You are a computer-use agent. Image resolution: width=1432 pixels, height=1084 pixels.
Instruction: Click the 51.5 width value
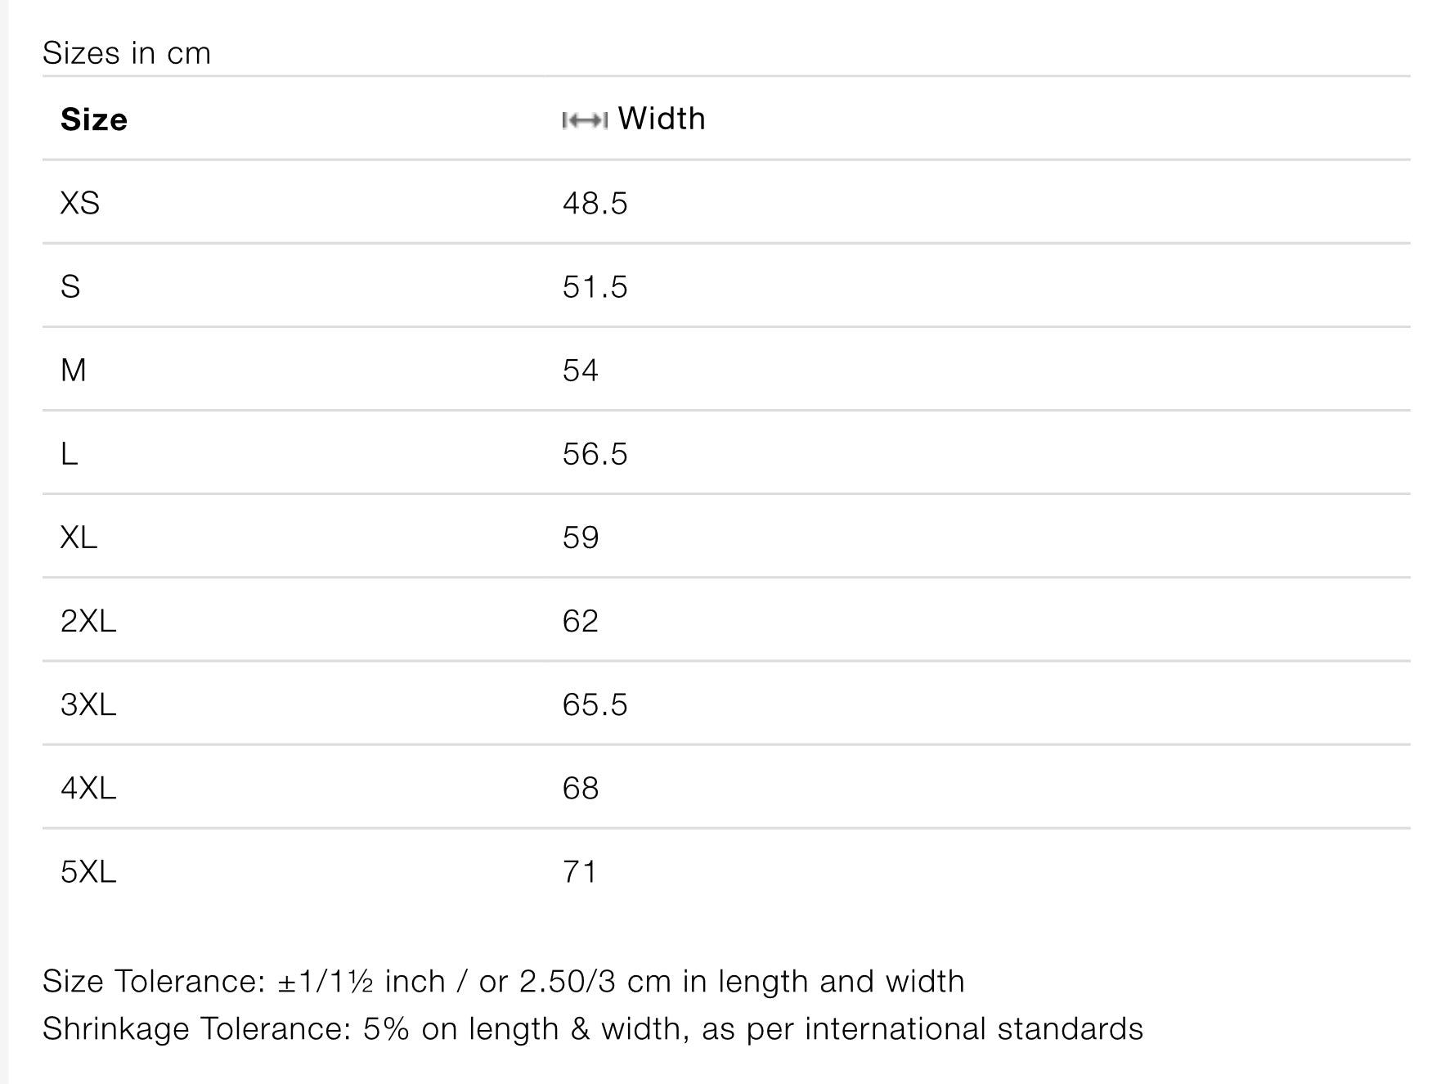[595, 287]
